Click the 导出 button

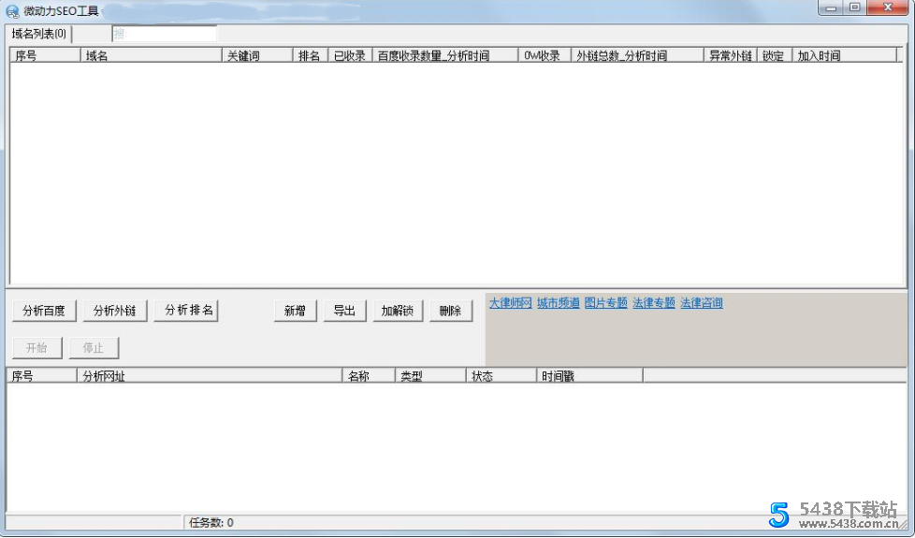pos(344,311)
